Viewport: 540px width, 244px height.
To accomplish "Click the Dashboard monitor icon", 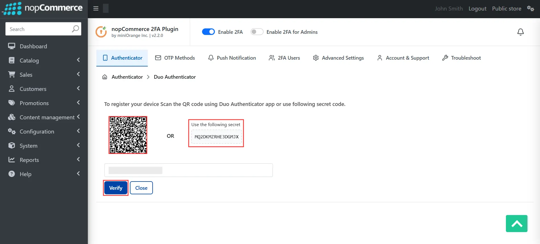I will (x=12, y=46).
